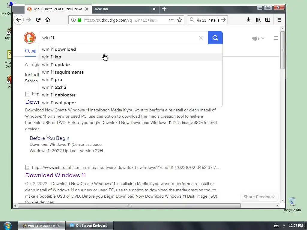This screenshot has width=307, height=230.
Task: Open the downloads panel
Action: (x=249, y=20)
